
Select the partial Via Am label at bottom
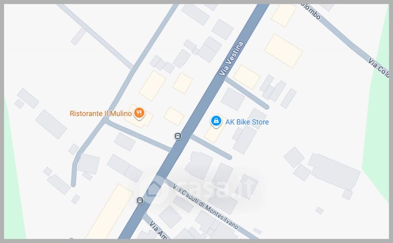pyautogui.click(x=158, y=229)
